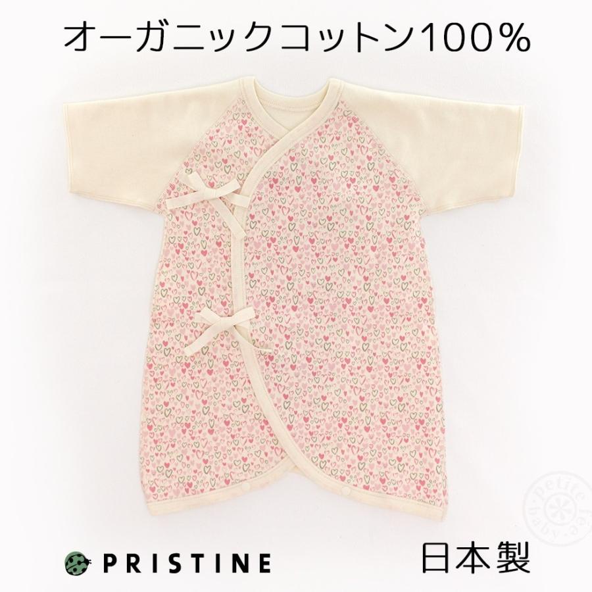This screenshot has height=592, width=592.
Task: Click the PRISTINE brand name text
Action: pyautogui.click(x=187, y=563)
